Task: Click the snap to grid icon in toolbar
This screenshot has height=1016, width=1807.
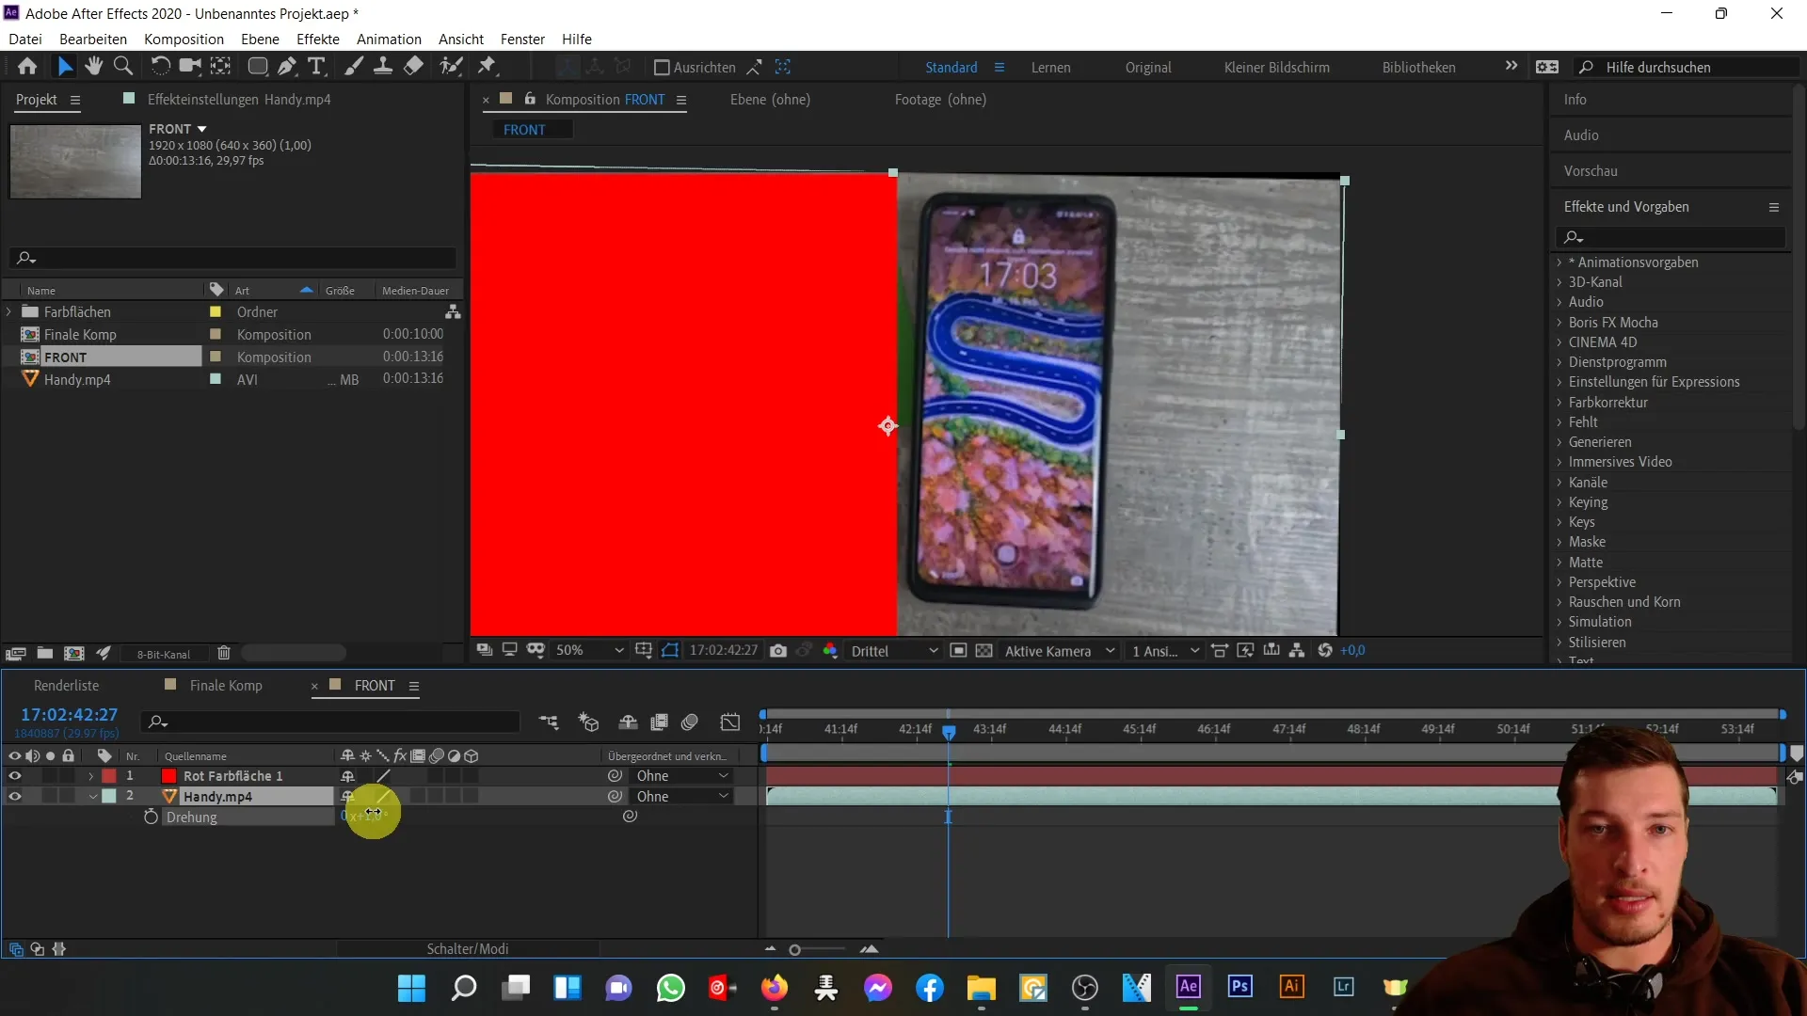Action: pos(784,66)
